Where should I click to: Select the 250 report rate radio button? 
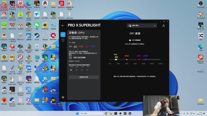(82, 70)
